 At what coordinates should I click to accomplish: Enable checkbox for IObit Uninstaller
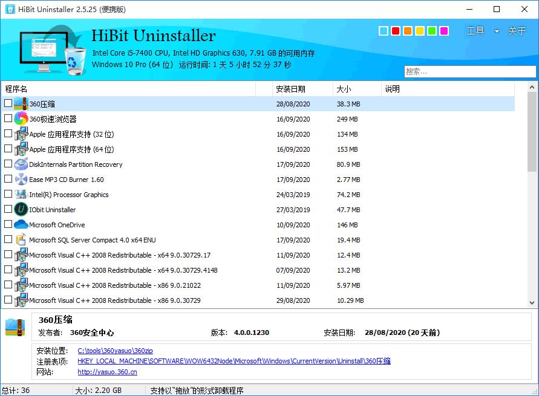pyautogui.click(x=8, y=209)
